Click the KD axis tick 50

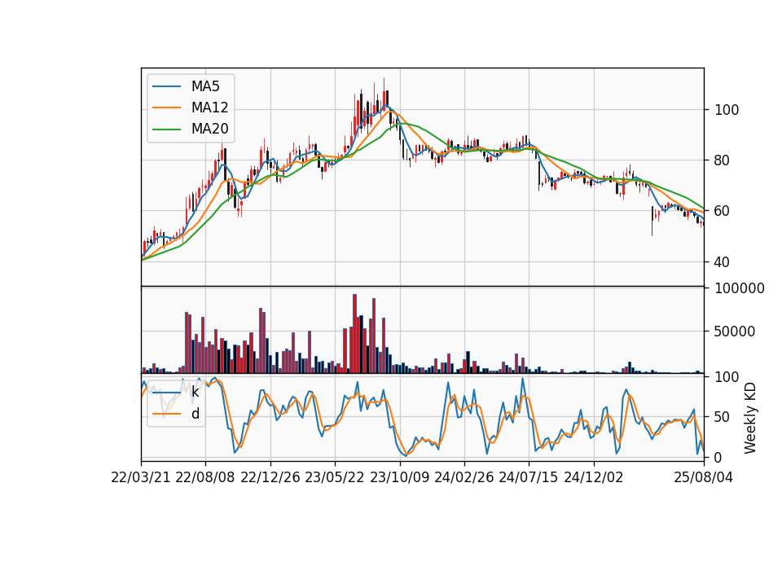722,417
